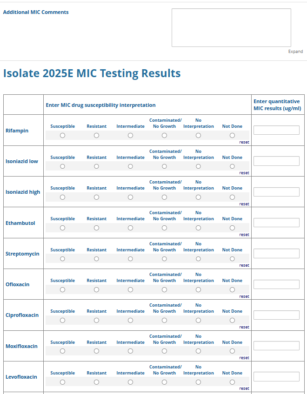Set Streptomycin to No Interpretation
This screenshot has height=394, width=307.
coord(198,259)
